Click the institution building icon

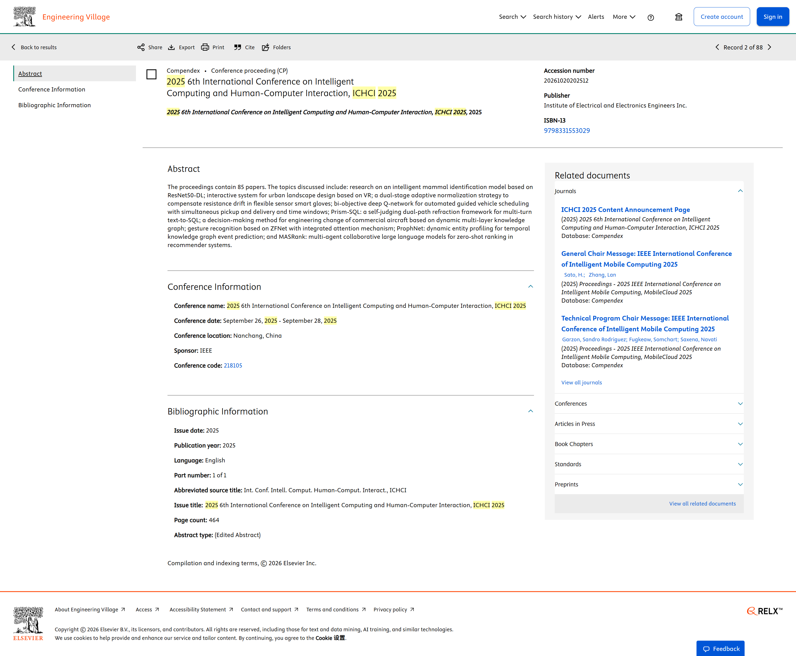[x=679, y=17]
